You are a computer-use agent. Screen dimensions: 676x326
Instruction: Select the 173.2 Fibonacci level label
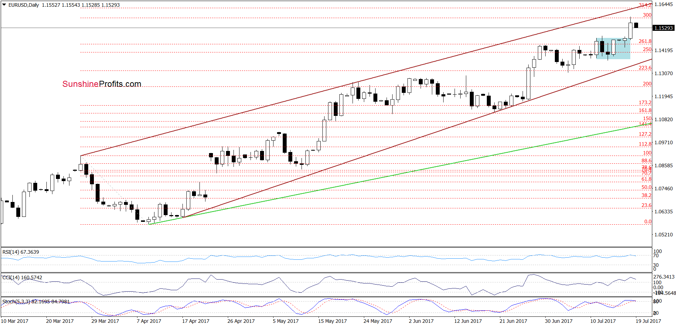pos(645,102)
